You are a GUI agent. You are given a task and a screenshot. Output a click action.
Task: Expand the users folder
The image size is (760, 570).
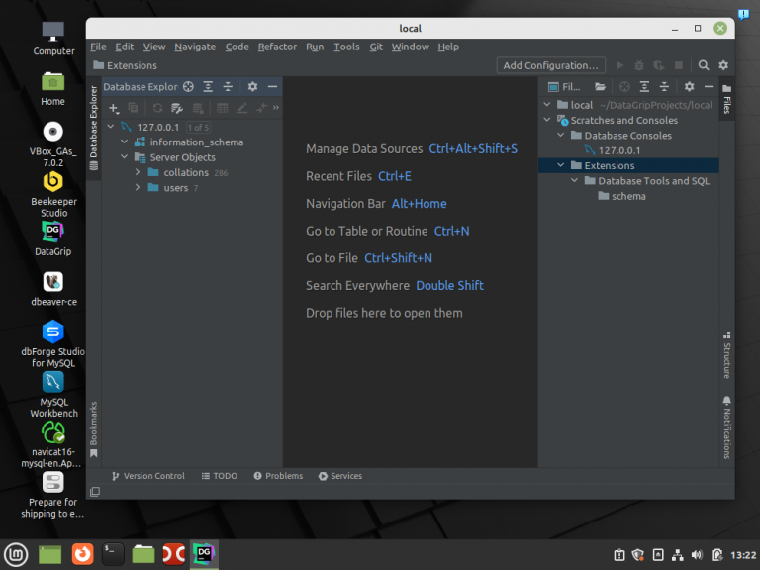[x=138, y=188]
